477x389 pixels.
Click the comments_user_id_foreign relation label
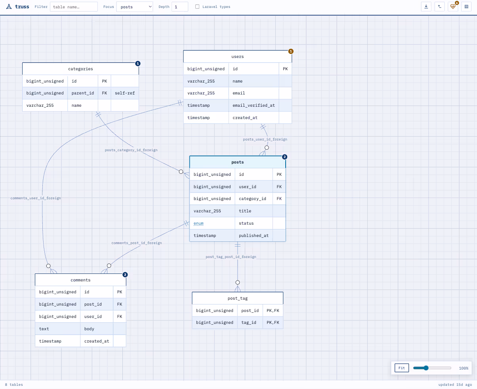click(x=36, y=198)
